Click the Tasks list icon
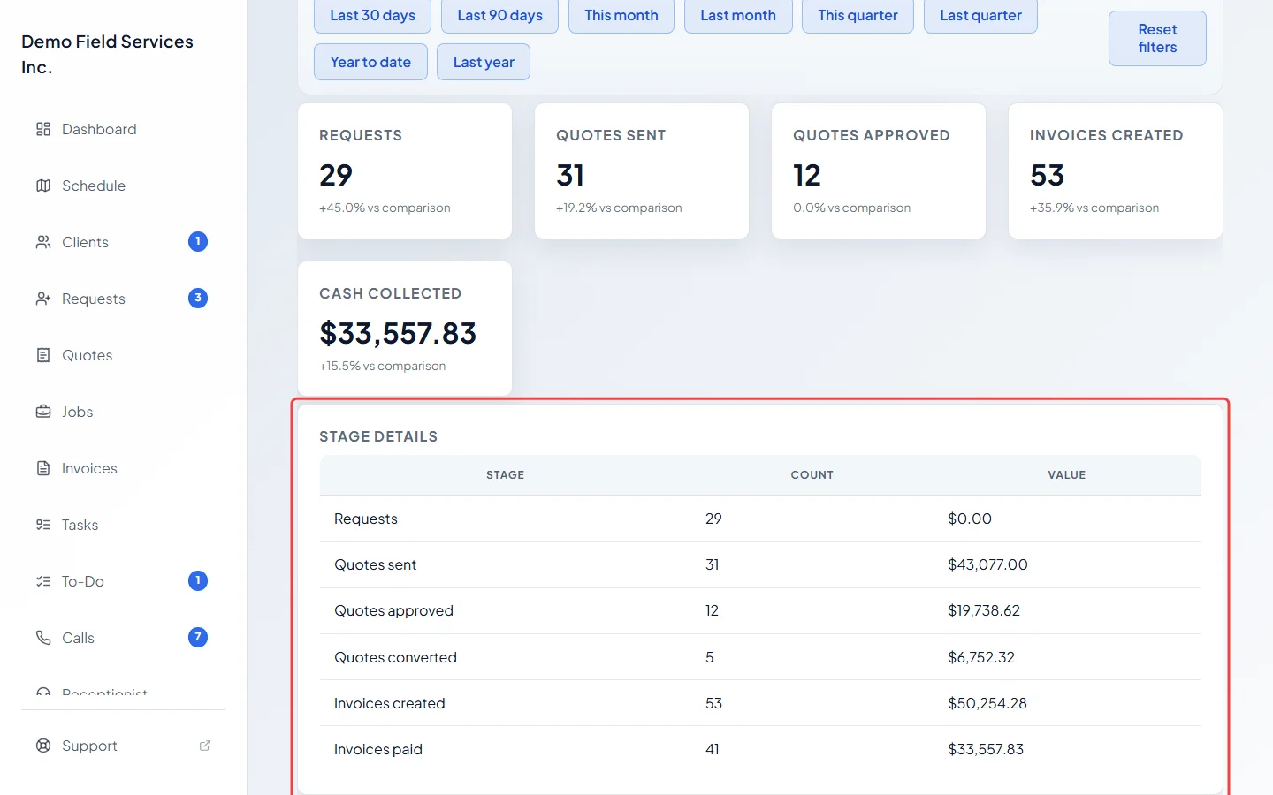1273x795 pixels. tap(43, 525)
